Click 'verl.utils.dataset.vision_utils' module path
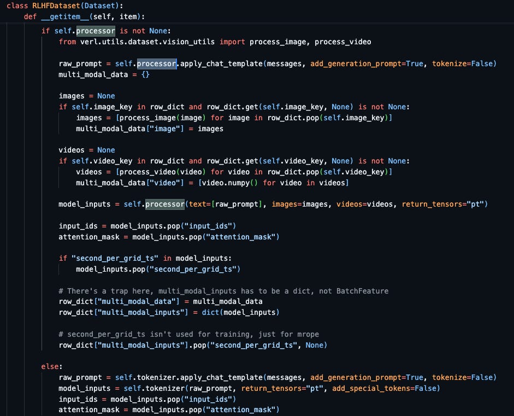514x416 pixels. click(x=147, y=42)
